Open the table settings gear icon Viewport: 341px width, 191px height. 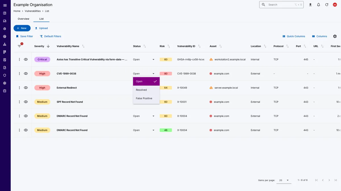[x=335, y=36]
